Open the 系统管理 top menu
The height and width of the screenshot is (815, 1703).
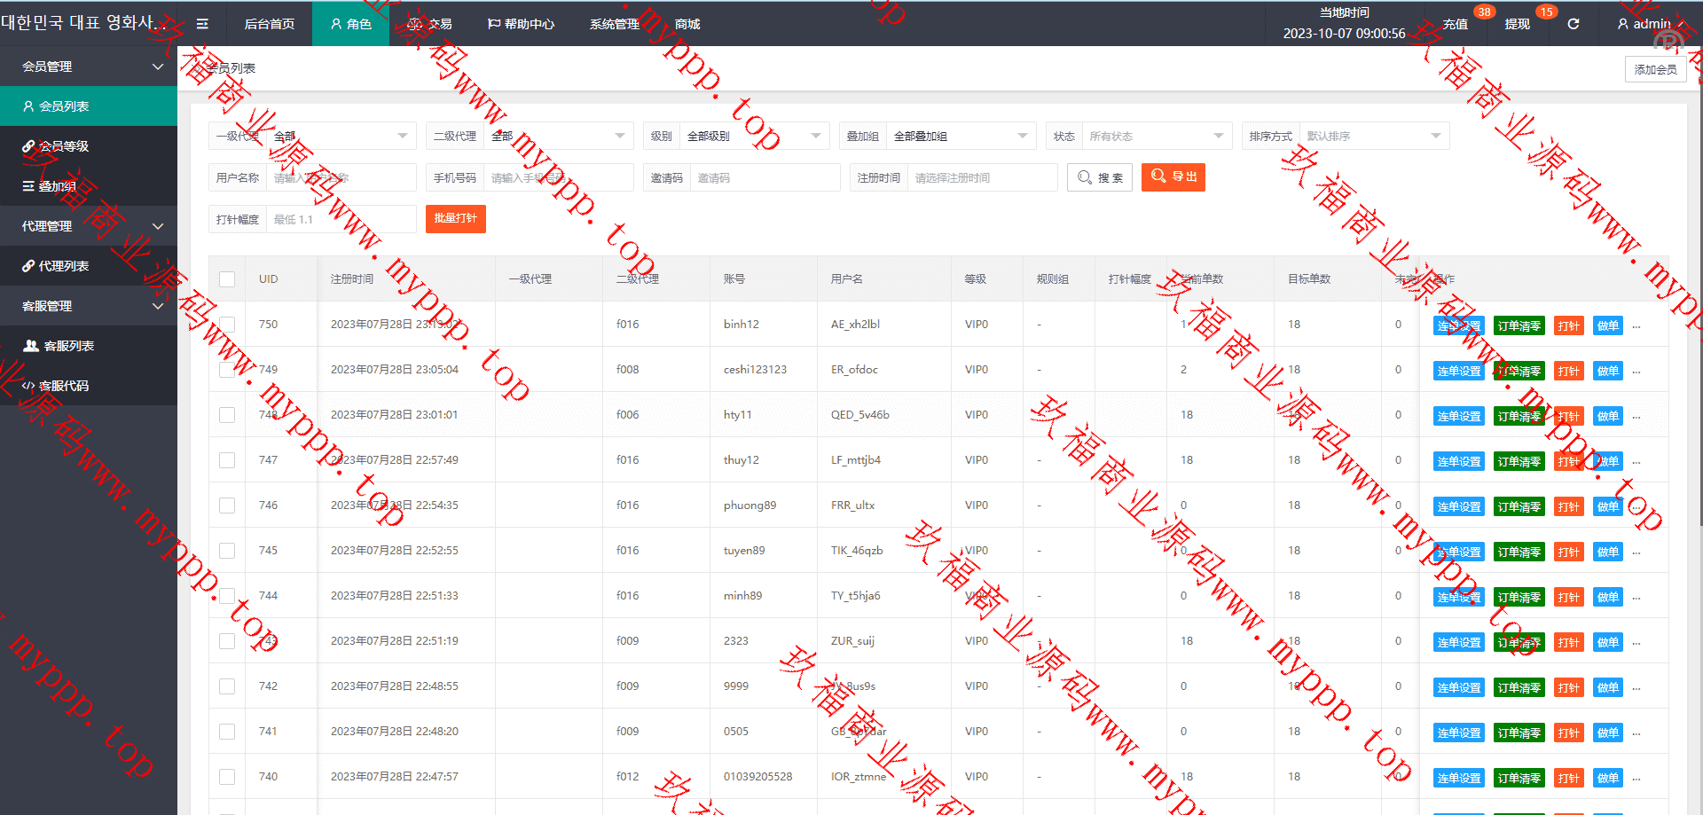coord(614,24)
